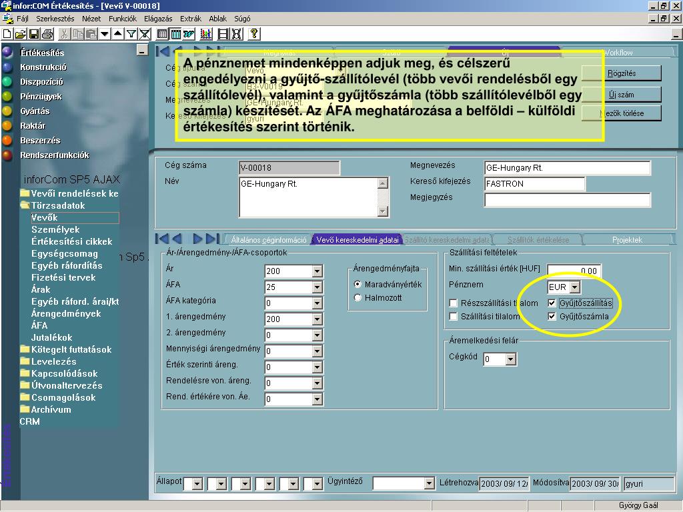Click the crossed frame toolbar icon
Viewport: 683px width, 512px height.
tap(237, 34)
